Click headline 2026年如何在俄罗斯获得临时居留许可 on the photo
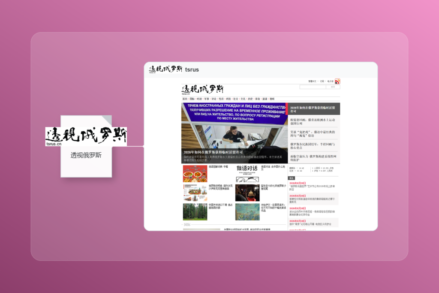 (213, 152)
